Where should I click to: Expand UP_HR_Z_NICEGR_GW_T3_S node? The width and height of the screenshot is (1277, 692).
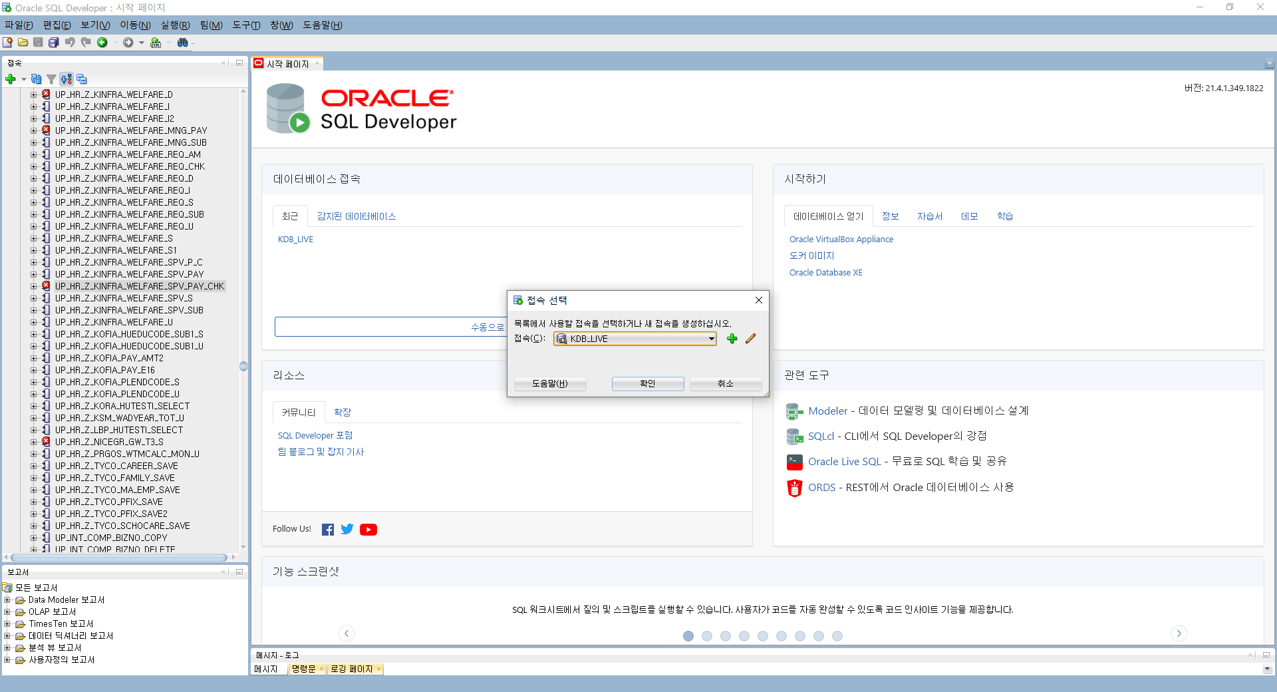[x=34, y=442]
